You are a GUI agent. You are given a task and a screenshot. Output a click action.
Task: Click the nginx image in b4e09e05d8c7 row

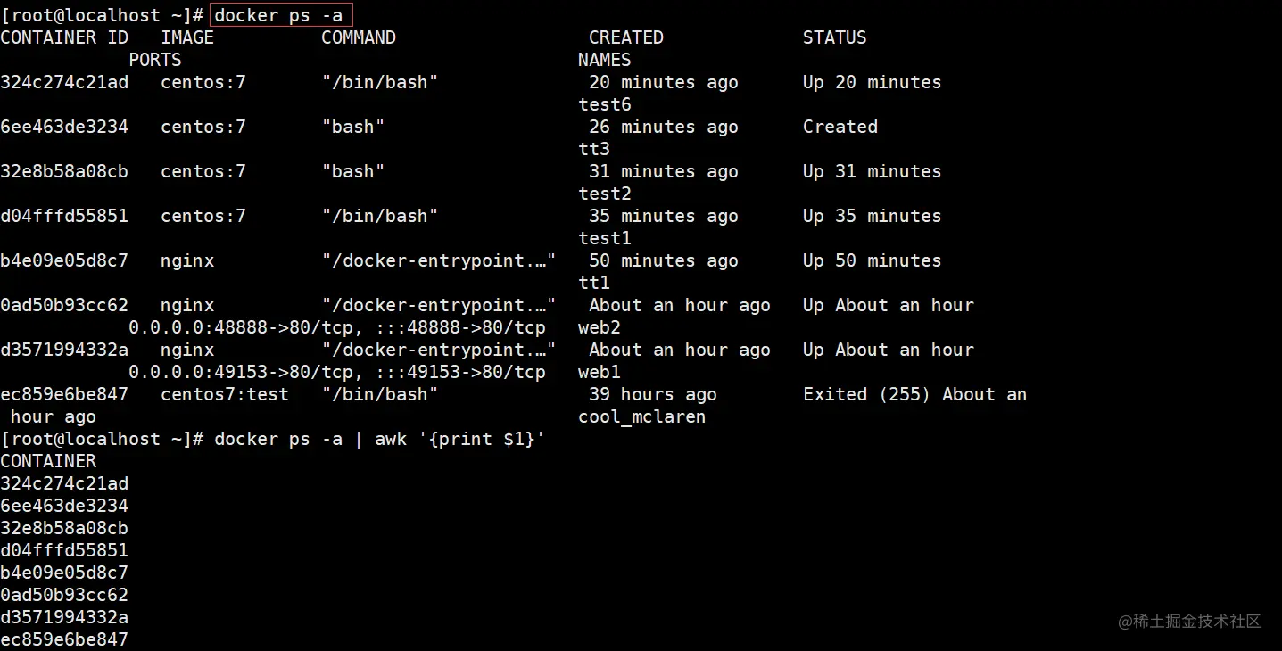[x=187, y=260]
